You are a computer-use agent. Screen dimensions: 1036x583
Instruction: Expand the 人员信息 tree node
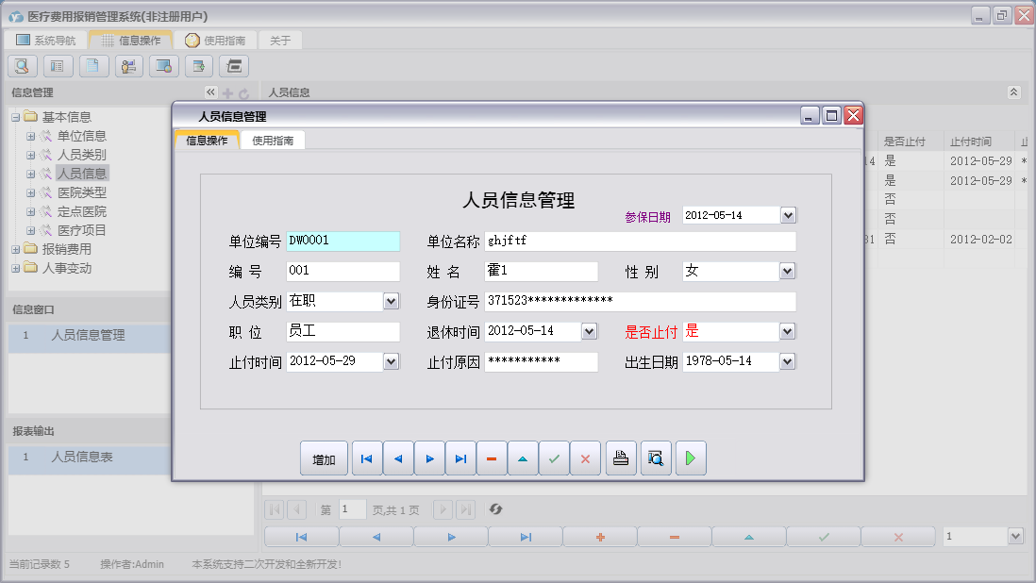pos(32,173)
